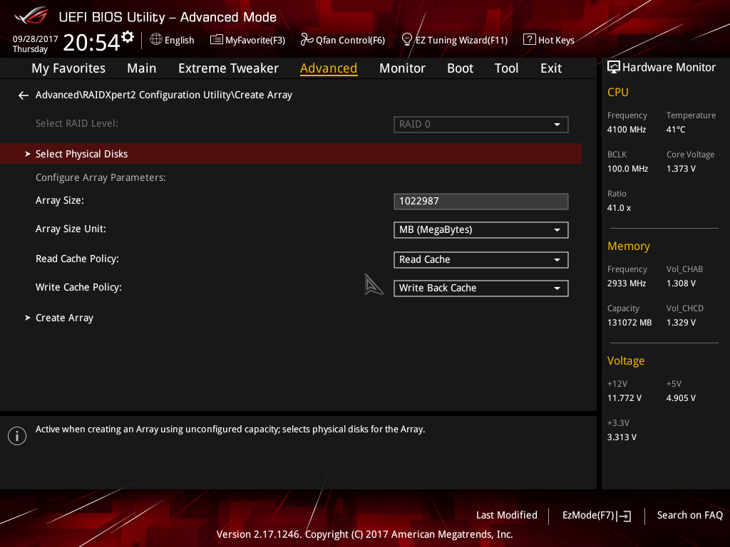Show Hot Keys help label
Viewport: 730px width, 547px height.
(x=556, y=40)
